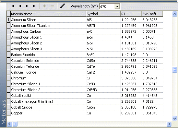This screenshot has width=178, height=128.
Task: Click the Aluminum Silicon name cell
Action: pyautogui.click(x=48, y=20)
